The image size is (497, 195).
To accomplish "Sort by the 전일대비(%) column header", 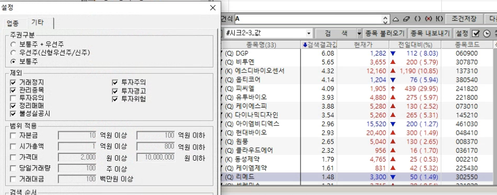I will [x=415, y=45].
